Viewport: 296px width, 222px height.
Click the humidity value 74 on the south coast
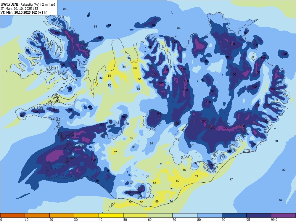pos(171,201)
